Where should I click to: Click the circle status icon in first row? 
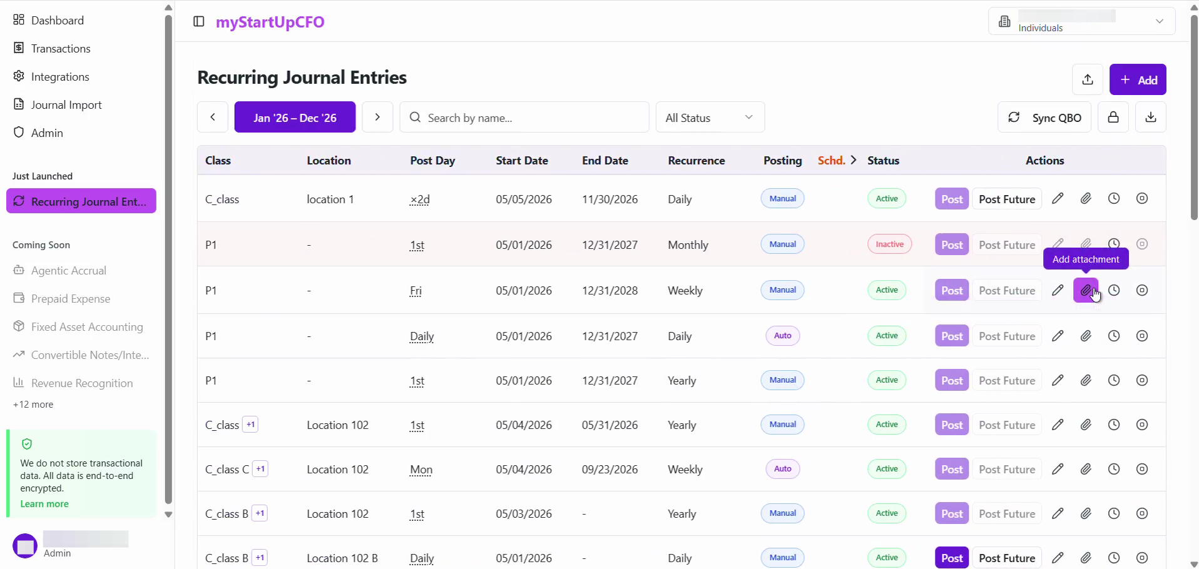pyautogui.click(x=1142, y=199)
